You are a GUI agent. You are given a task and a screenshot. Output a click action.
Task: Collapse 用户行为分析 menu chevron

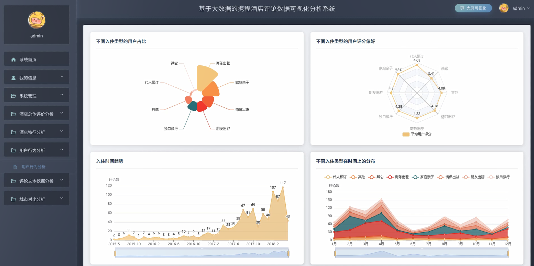point(62,149)
